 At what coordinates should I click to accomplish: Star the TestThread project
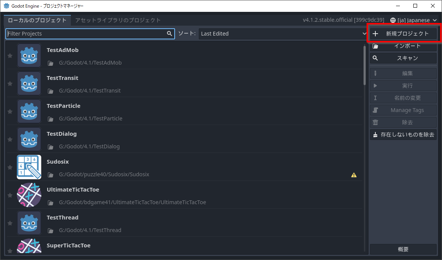(10, 223)
